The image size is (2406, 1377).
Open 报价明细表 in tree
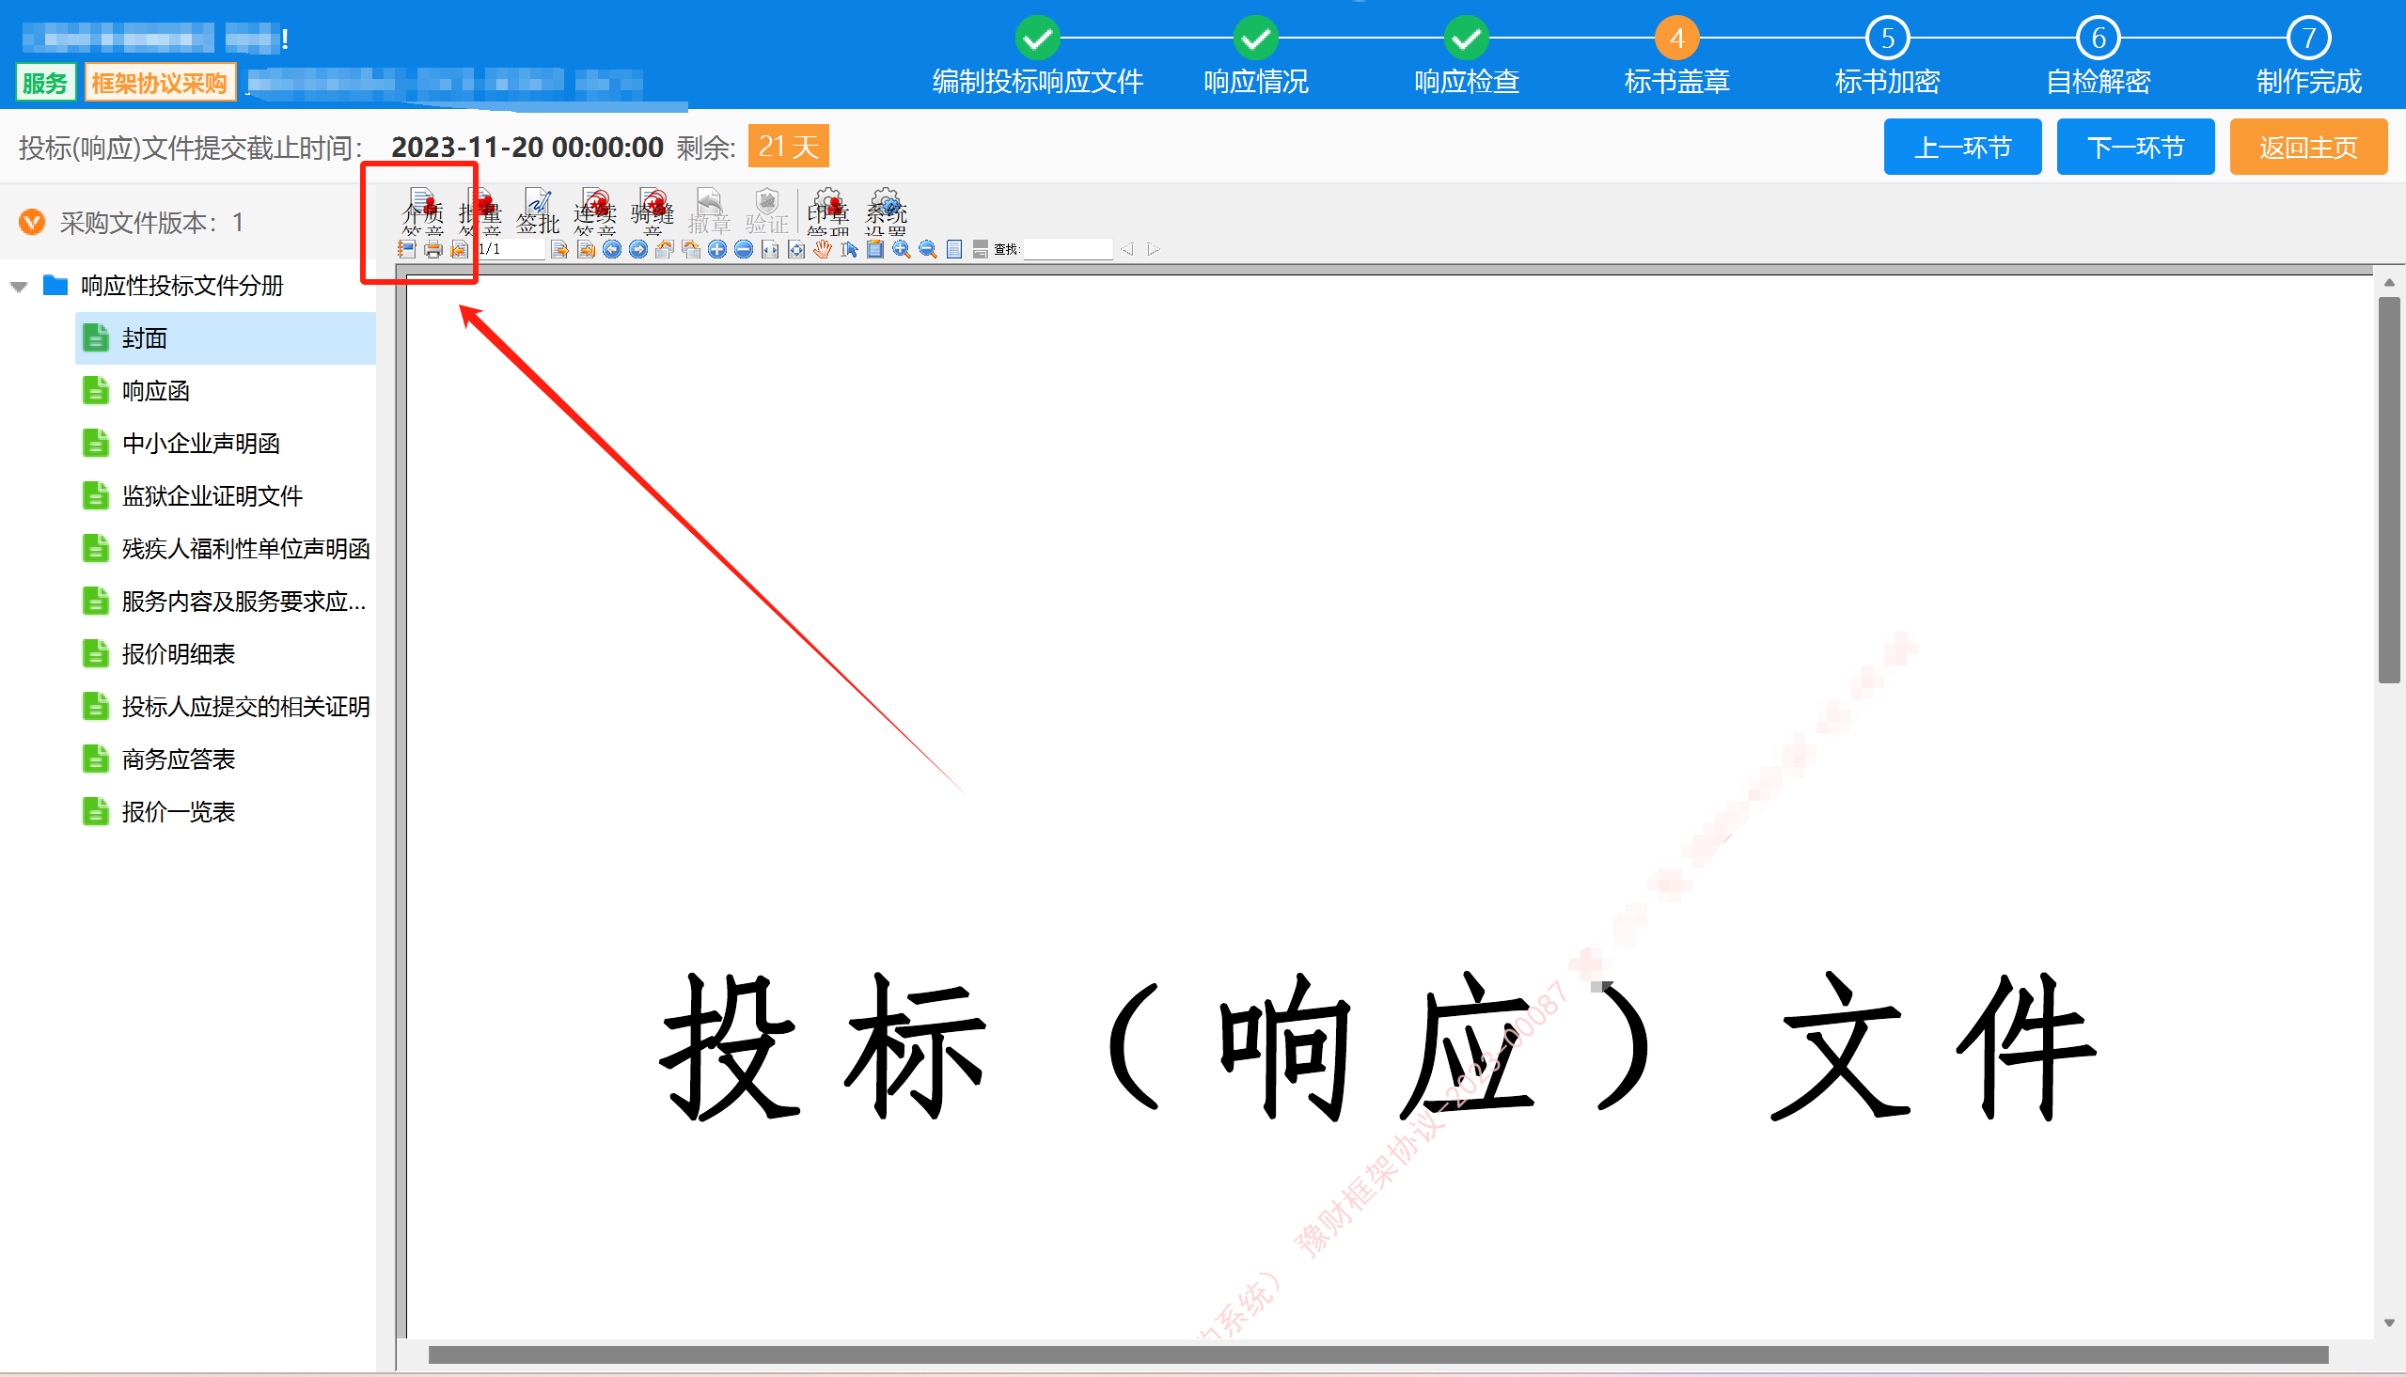coord(179,653)
